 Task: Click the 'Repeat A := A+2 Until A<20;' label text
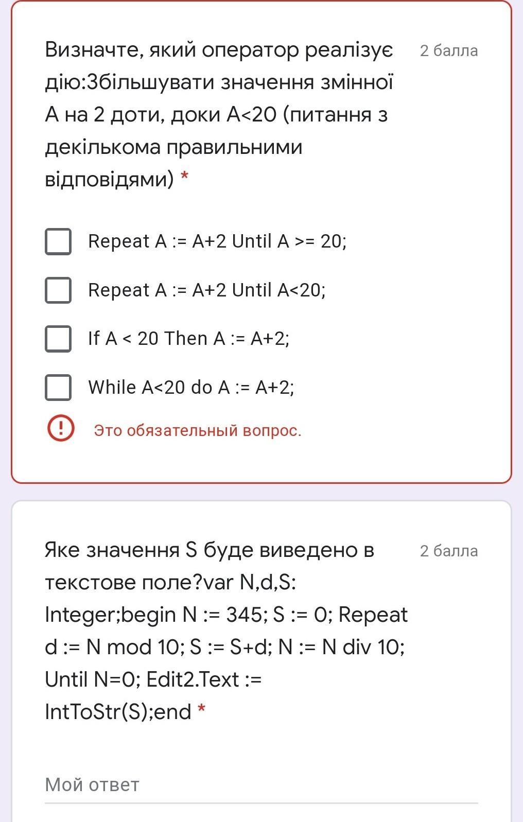[x=207, y=290]
